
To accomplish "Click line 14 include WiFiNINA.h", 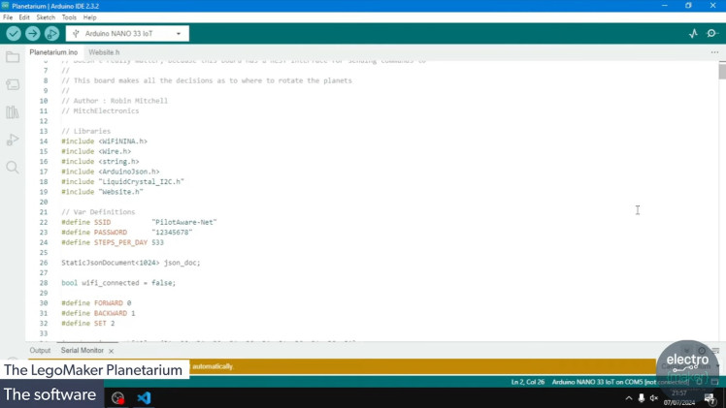I will click(104, 141).
